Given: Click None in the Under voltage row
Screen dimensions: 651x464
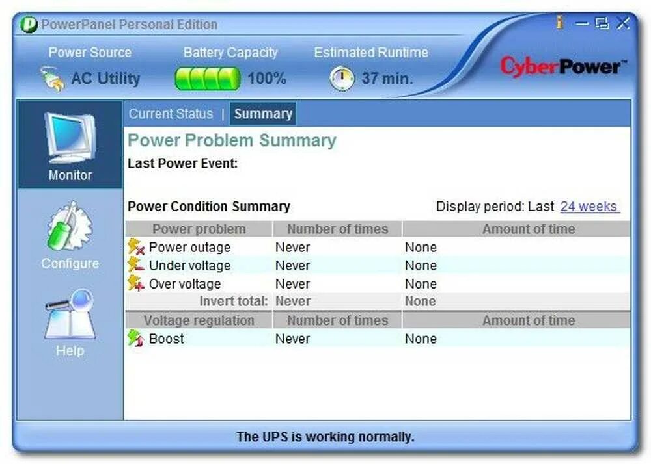Looking at the screenshot, I should pyautogui.click(x=421, y=266).
